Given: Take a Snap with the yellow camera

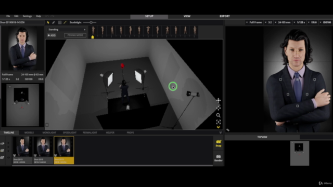Looking at the screenshot, I should (x=219, y=143).
